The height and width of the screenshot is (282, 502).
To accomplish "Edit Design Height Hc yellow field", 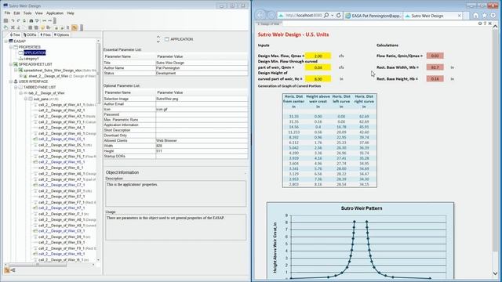I will point(318,79).
